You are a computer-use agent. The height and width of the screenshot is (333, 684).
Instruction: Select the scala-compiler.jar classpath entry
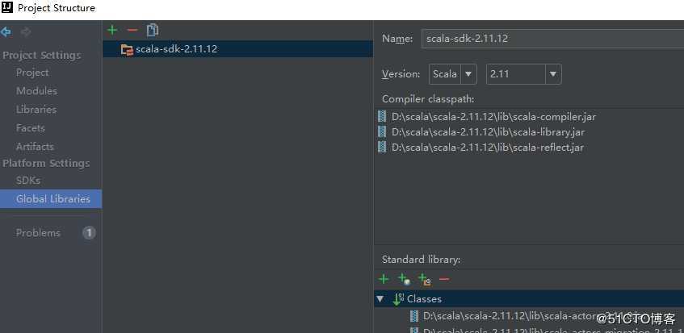click(x=493, y=117)
